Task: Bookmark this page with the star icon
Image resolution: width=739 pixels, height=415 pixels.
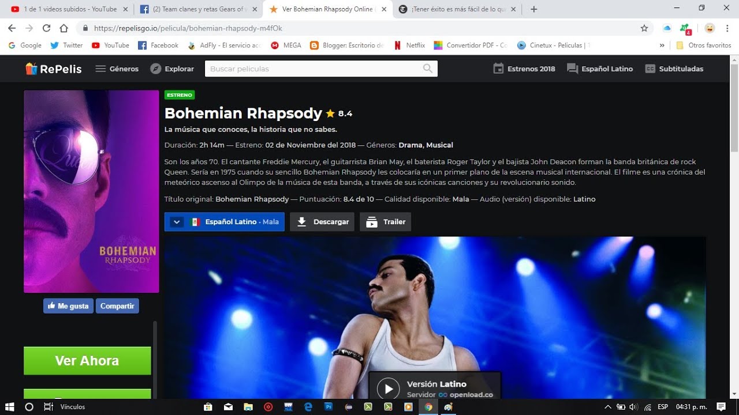Action: (644, 28)
